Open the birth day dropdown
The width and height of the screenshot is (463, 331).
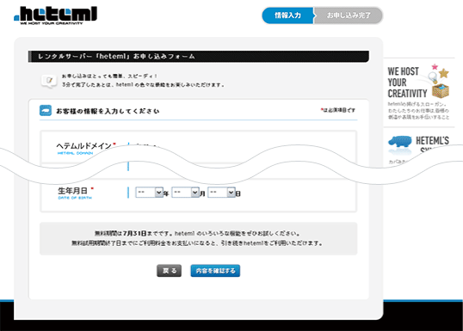[x=221, y=193]
